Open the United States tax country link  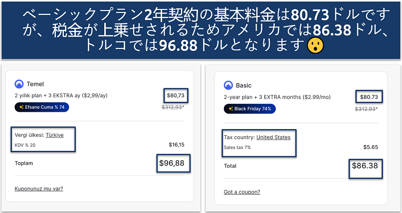pyautogui.click(x=273, y=137)
